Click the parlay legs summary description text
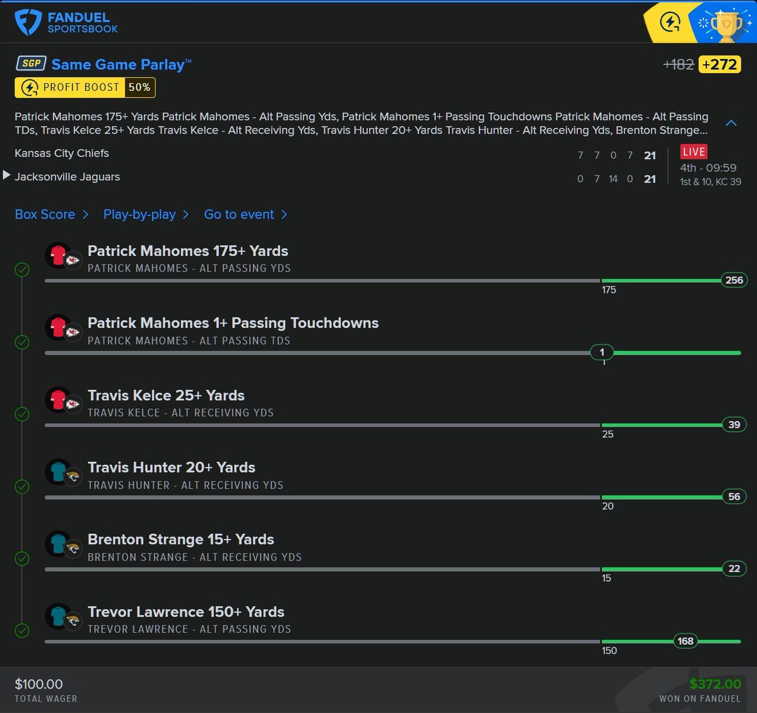The height and width of the screenshot is (713, 757). point(361,123)
